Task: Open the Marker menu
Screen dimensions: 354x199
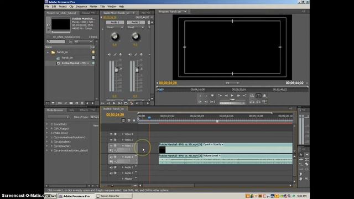Action: click(93, 7)
